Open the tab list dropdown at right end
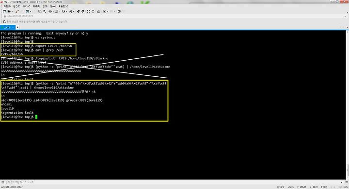 [x=347, y=27]
